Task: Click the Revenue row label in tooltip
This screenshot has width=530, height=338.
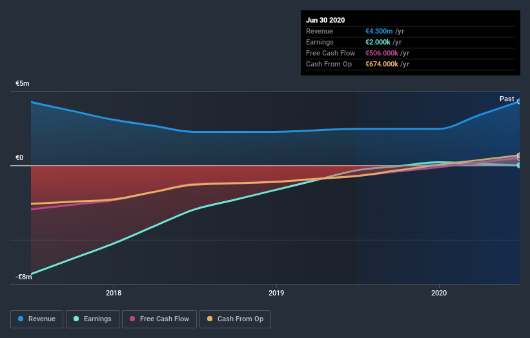Action: 320,31
